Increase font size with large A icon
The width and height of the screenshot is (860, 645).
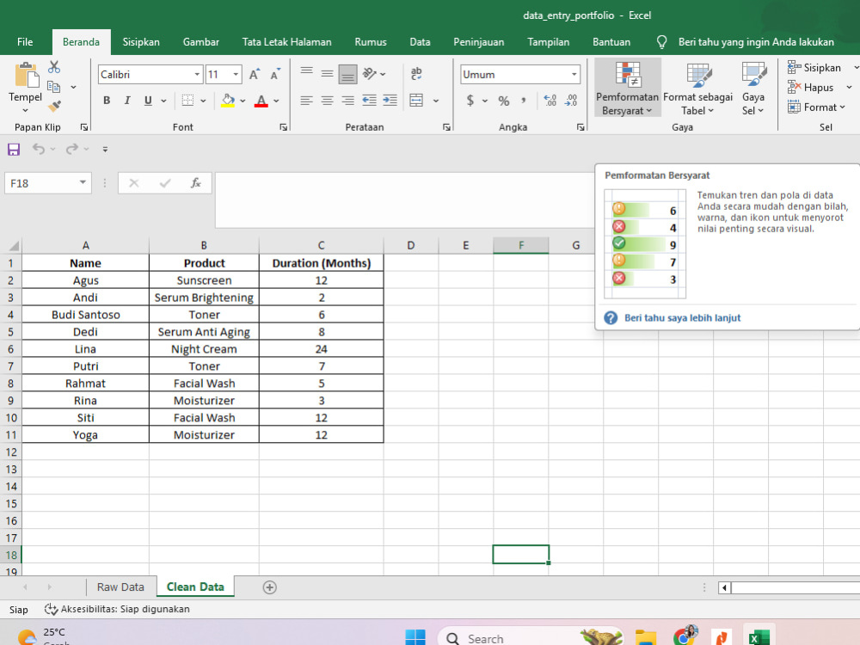(x=254, y=74)
